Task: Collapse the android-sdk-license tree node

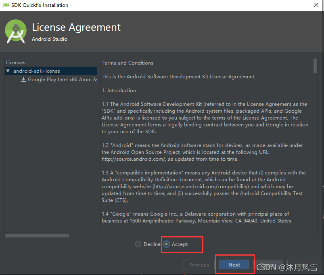Action: pyautogui.click(x=8, y=71)
